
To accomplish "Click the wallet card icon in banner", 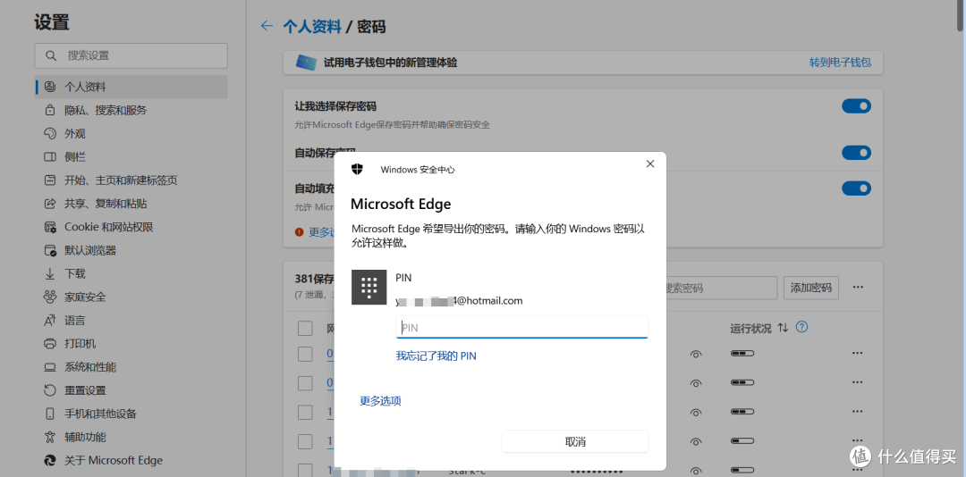I will pyautogui.click(x=306, y=63).
